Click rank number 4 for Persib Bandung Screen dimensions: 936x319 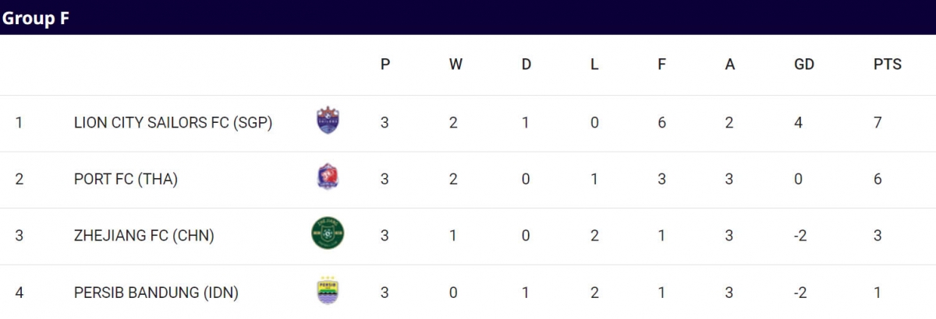point(19,293)
